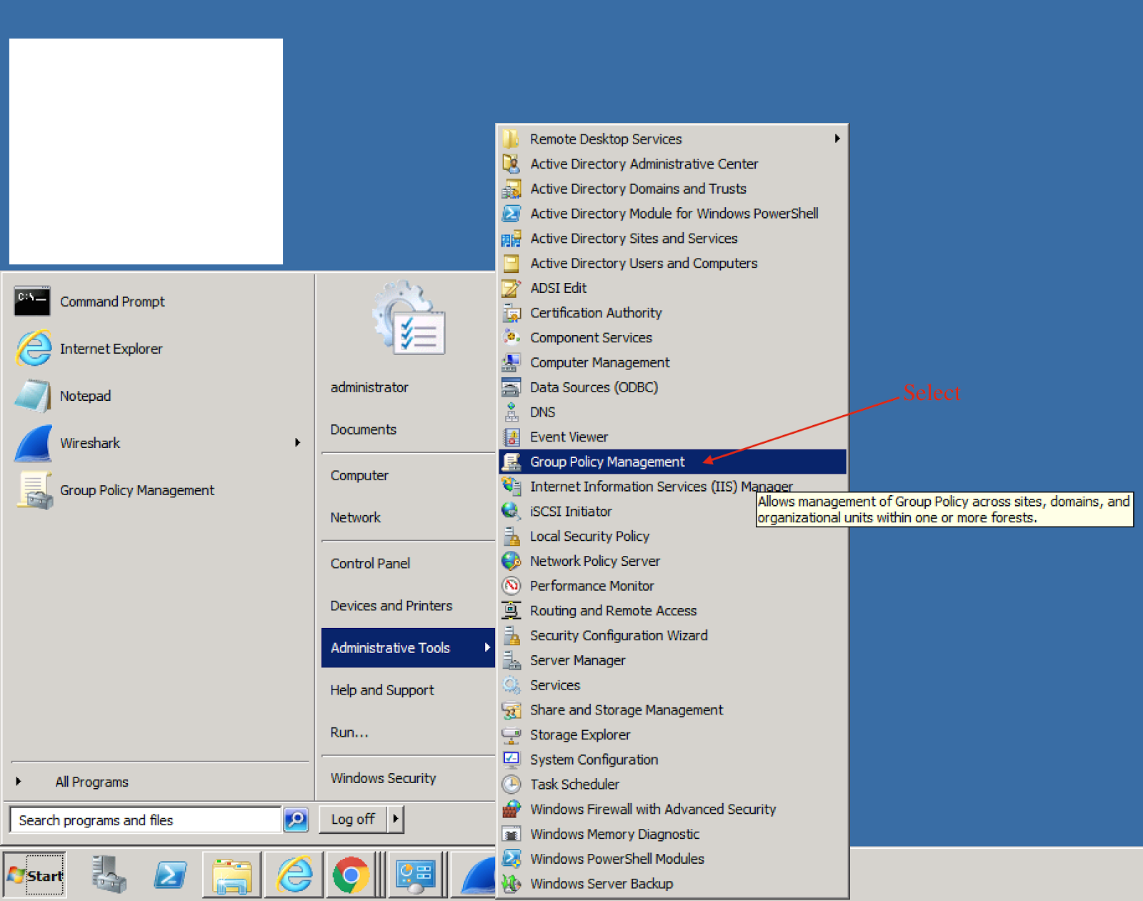Click the Log off button

click(353, 819)
